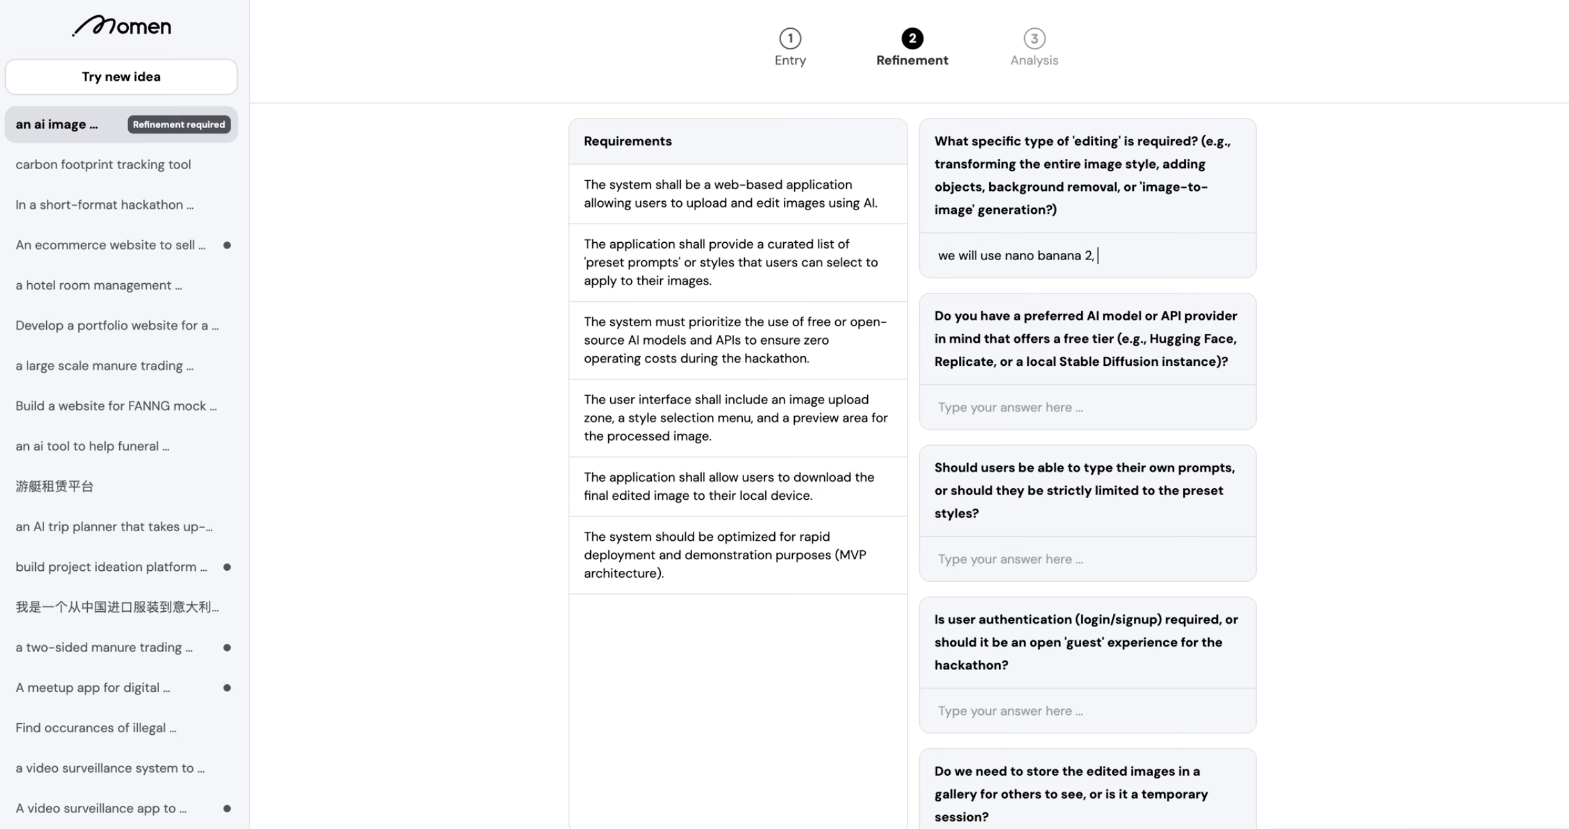The height and width of the screenshot is (829, 1569).
Task: Click the Entry step circle icon
Action: [x=790, y=38]
